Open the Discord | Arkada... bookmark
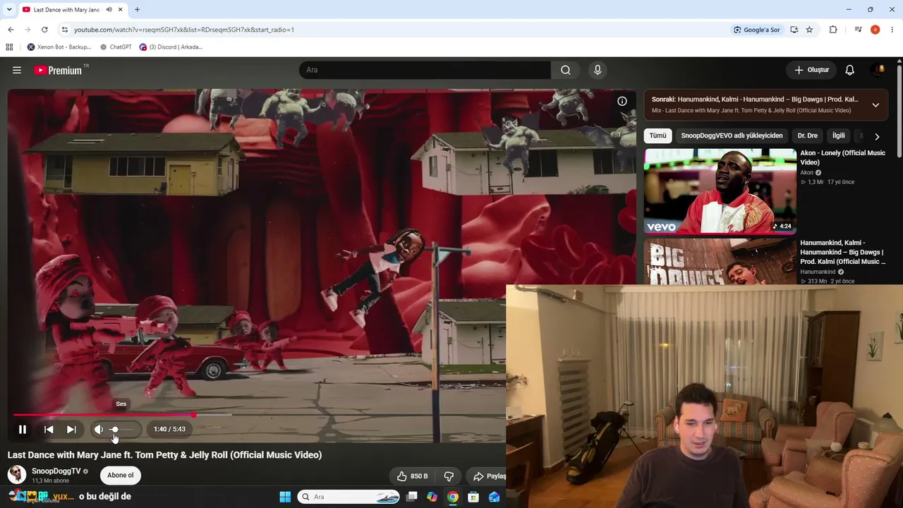This screenshot has height=508, width=903. point(171,47)
